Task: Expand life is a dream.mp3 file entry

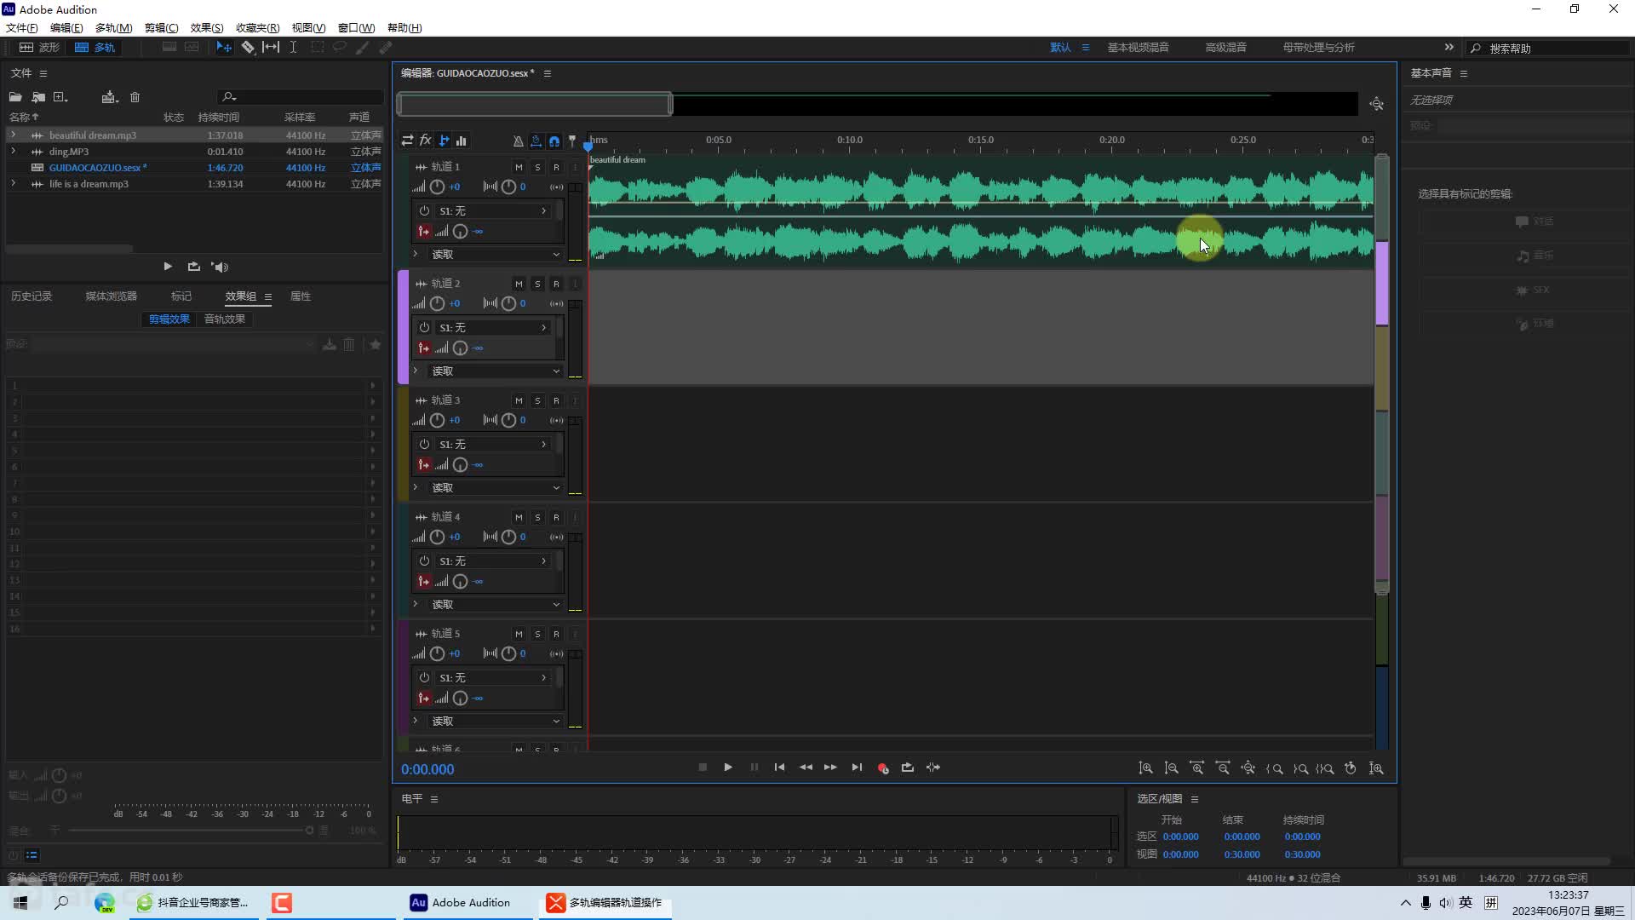Action: (x=13, y=183)
